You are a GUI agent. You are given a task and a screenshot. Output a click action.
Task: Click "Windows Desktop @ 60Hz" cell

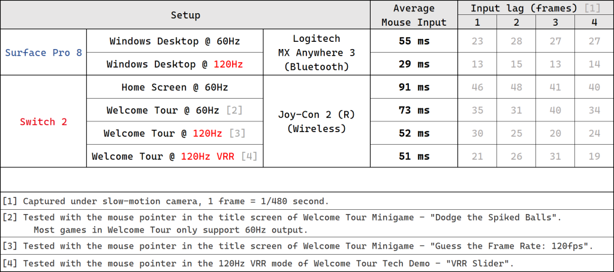click(174, 41)
